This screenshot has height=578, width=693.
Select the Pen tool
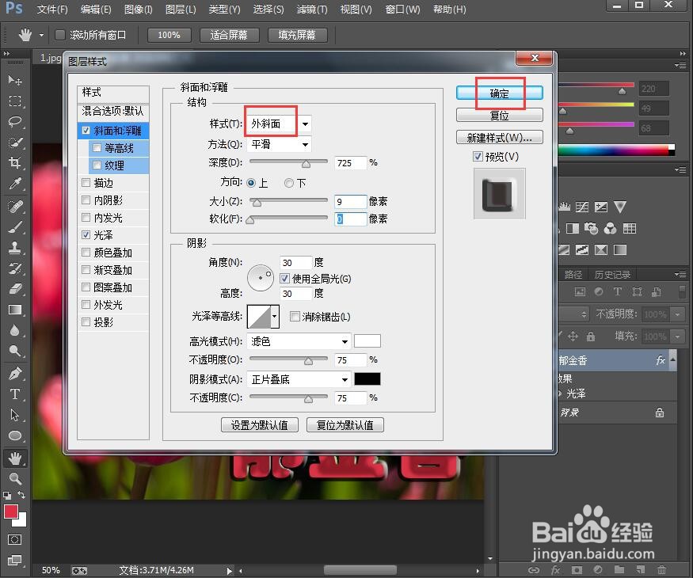pos(15,374)
